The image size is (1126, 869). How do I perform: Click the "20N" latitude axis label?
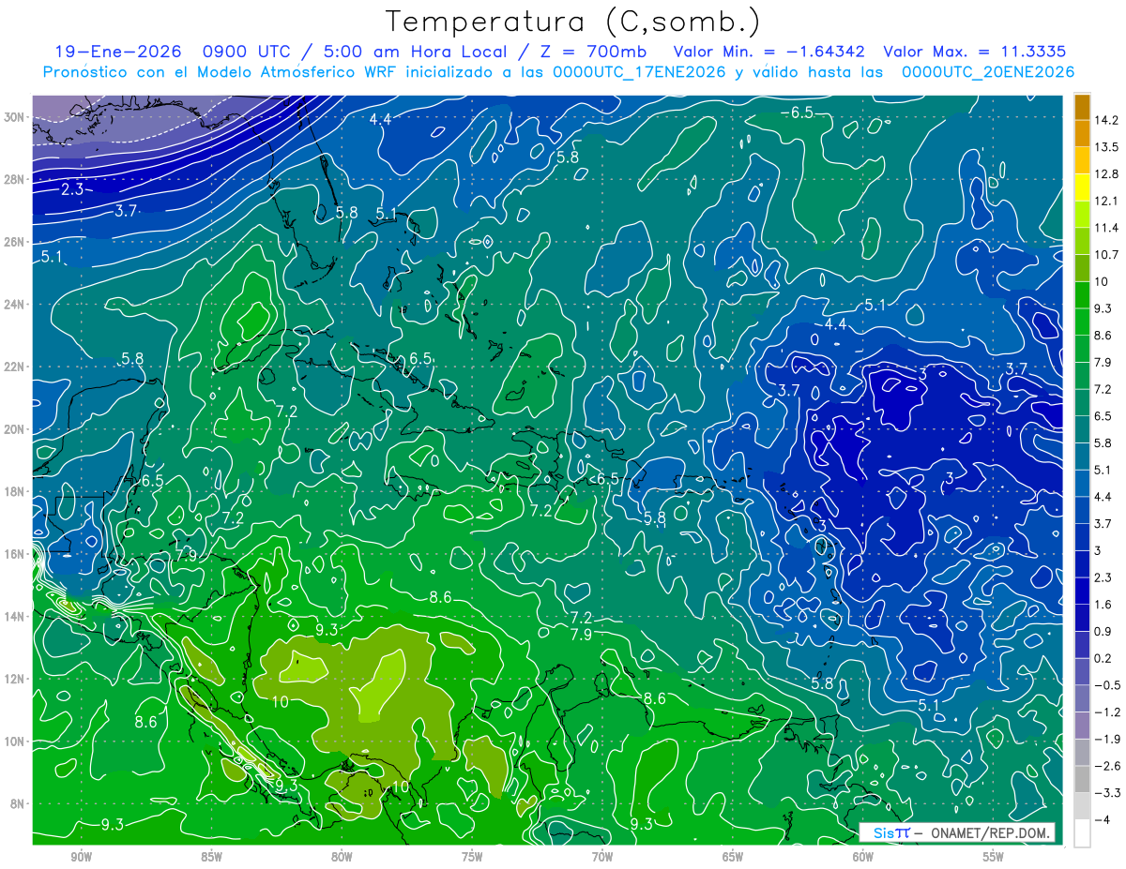(16, 429)
